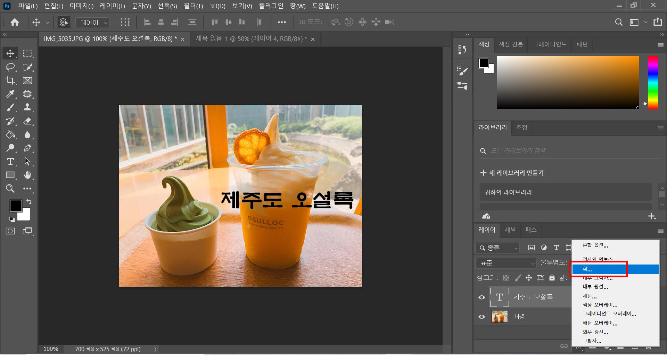Select the Move tool in the toolbox
The image size is (667, 355).
(x=10, y=53)
